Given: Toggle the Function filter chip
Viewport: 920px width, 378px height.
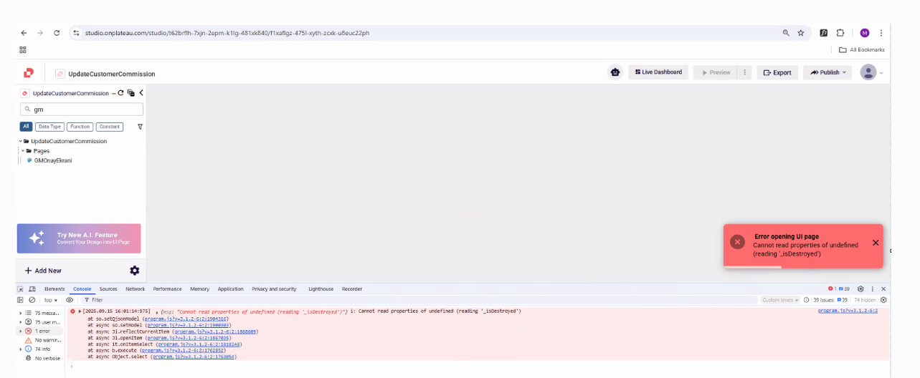Looking at the screenshot, I should point(80,127).
